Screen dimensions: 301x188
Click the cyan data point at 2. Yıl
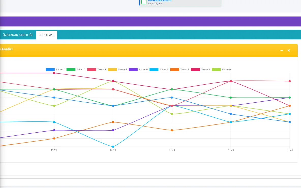[54, 122]
